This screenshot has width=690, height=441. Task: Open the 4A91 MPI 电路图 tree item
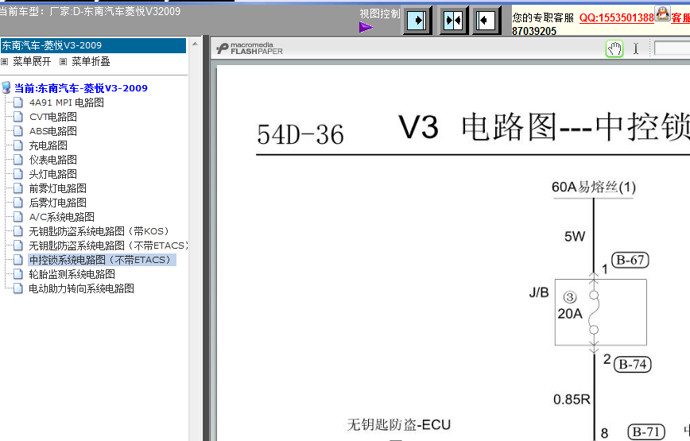point(67,103)
